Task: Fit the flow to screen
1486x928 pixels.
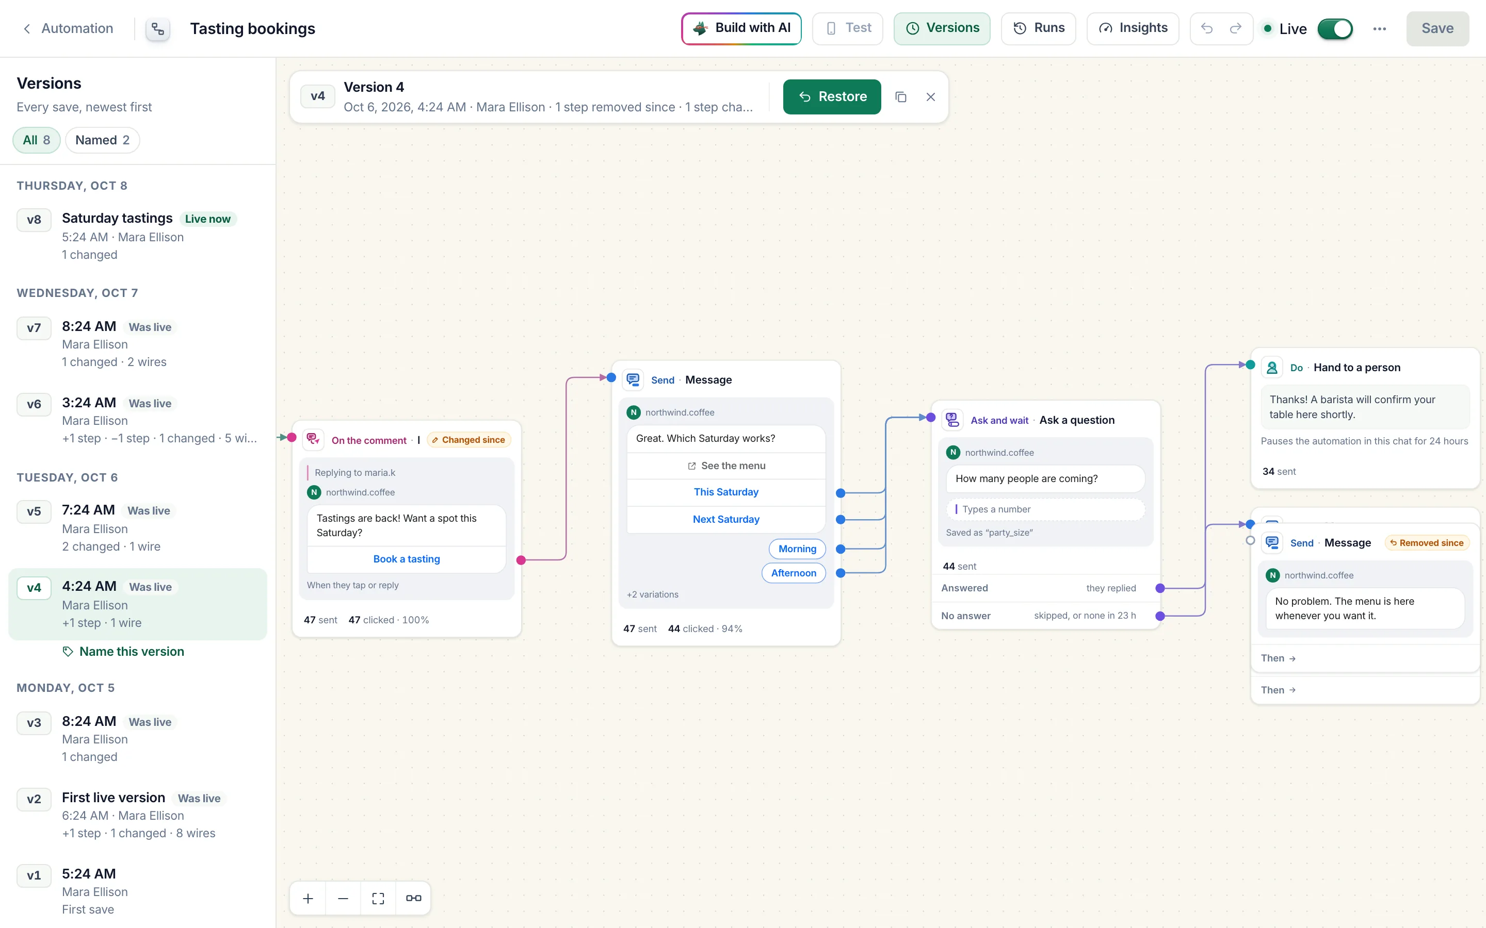Action: pos(378,899)
